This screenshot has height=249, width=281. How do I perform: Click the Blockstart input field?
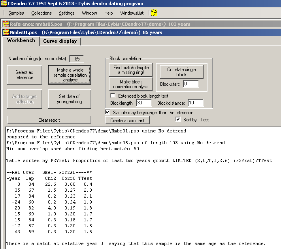click(191, 84)
